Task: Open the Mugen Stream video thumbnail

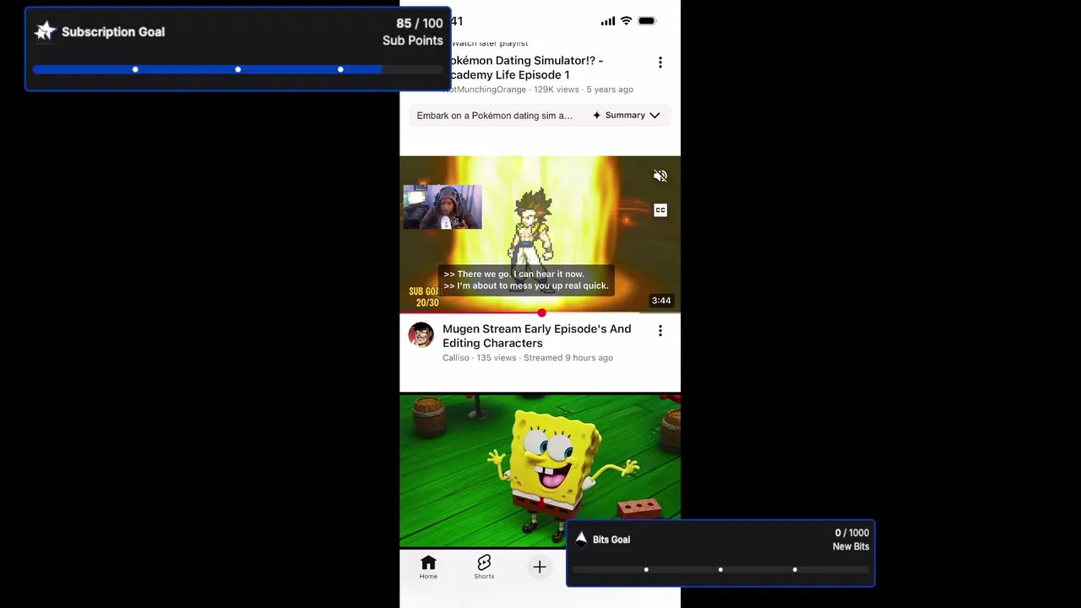Action: pos(540,234)
